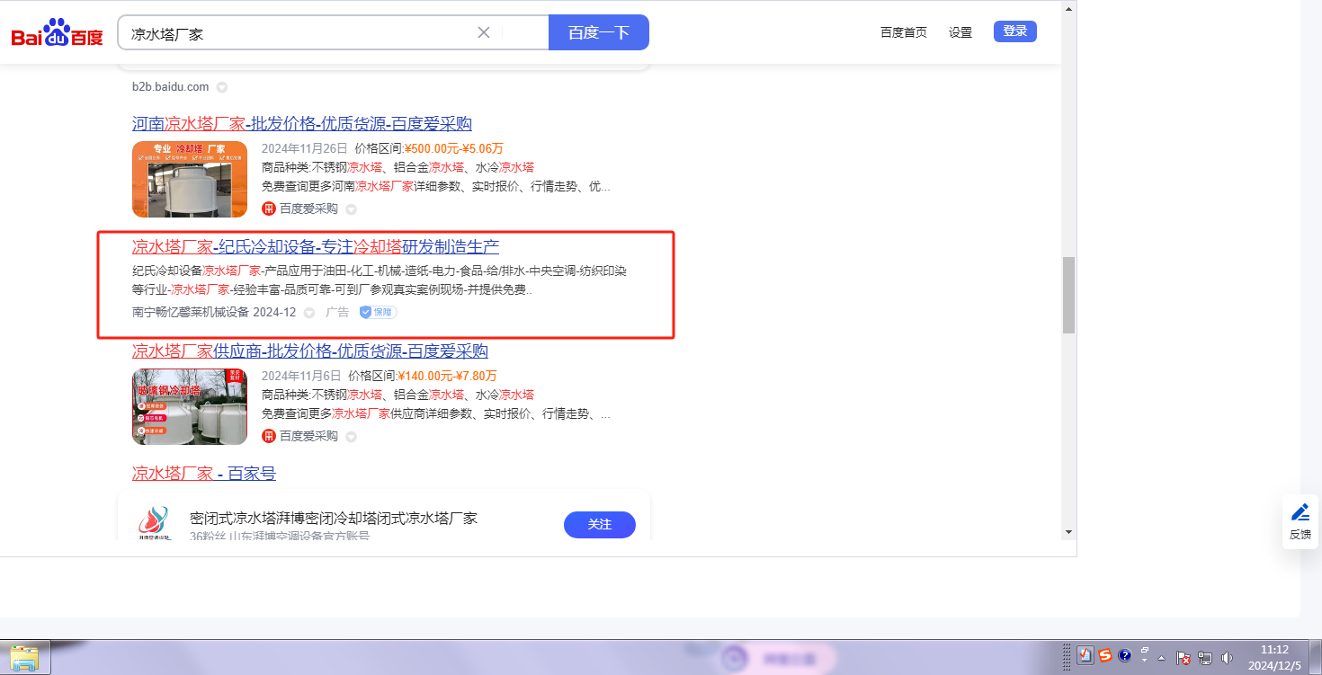1322x675 pixels.
Task: Open the network status tray icon
Action: [x=1205, y=657]
